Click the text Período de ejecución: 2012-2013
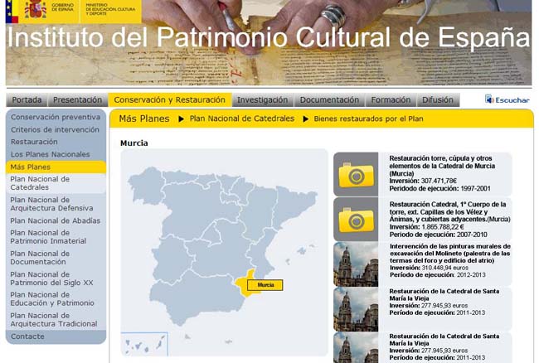The height and width of the screenshot is (363, 539). tap(438, 275)
